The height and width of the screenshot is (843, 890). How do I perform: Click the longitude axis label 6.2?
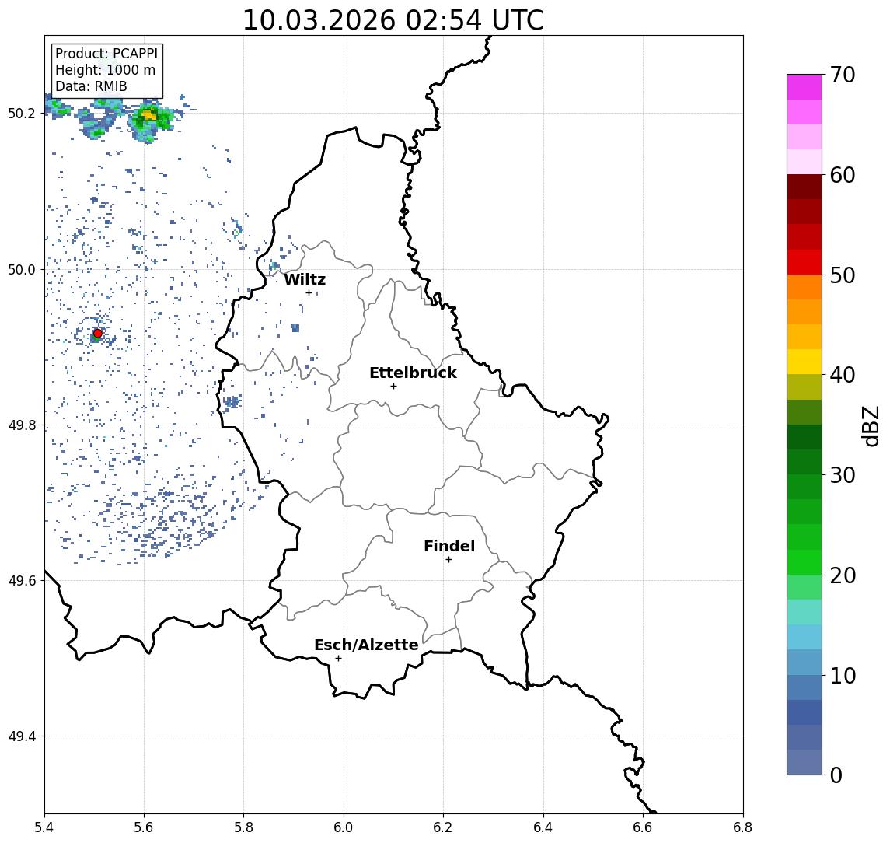pyautogui.click(x=443, y=827)
